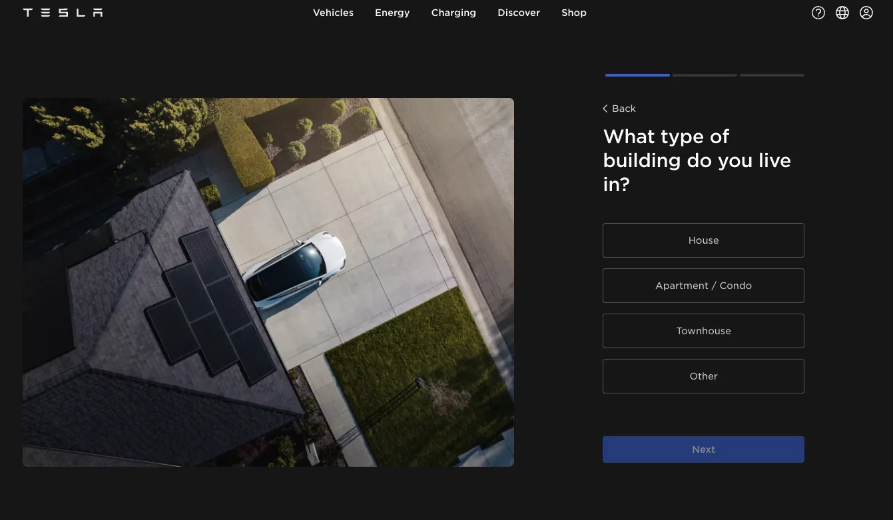This screenshot has width=893, height=520.
Task: Go back using the Back link
Action: click(619, 109)
